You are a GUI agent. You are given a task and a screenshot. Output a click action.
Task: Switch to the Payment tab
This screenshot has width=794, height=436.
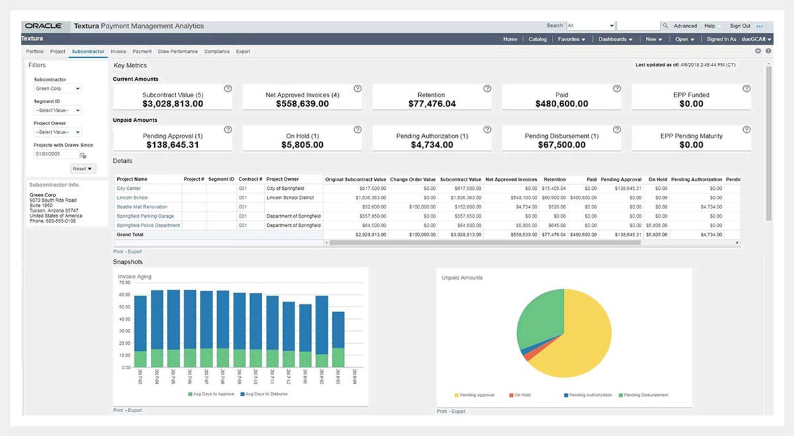tap(142, 52)
